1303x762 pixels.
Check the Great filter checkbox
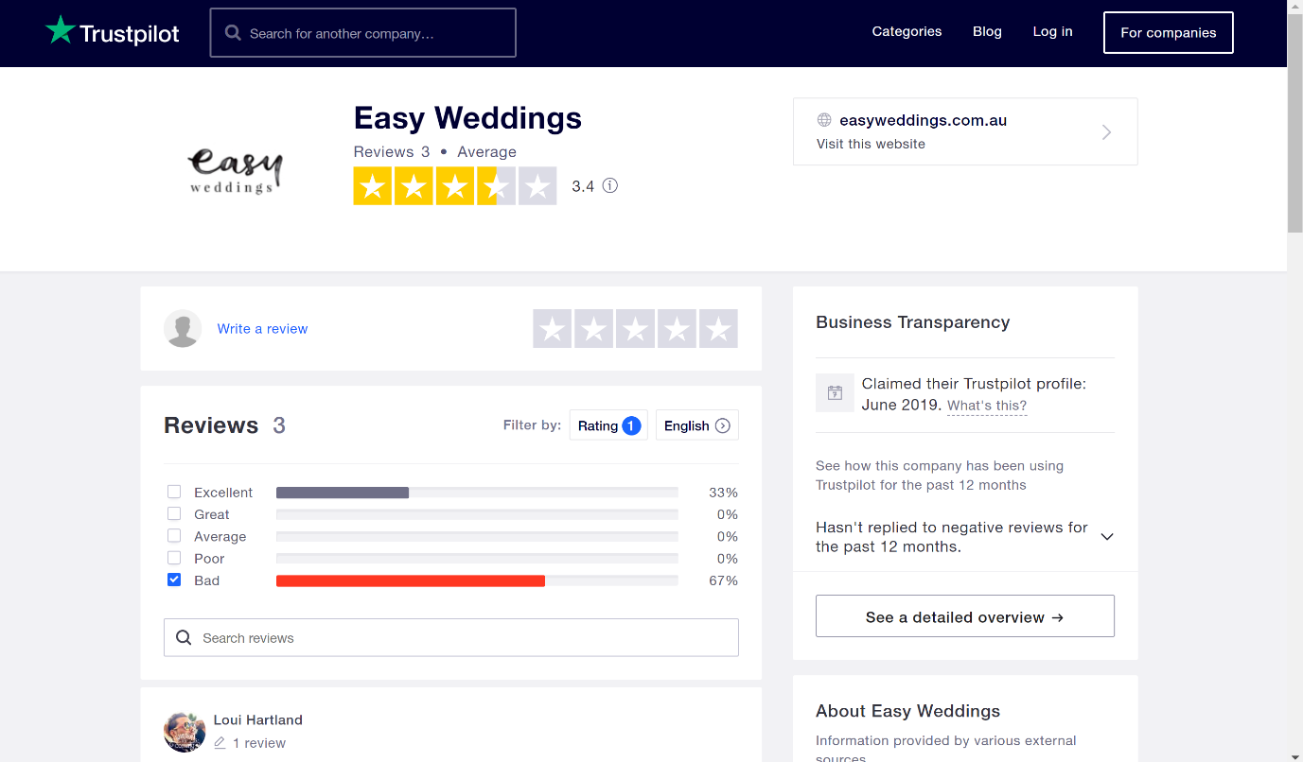click(x=174, y=513)
